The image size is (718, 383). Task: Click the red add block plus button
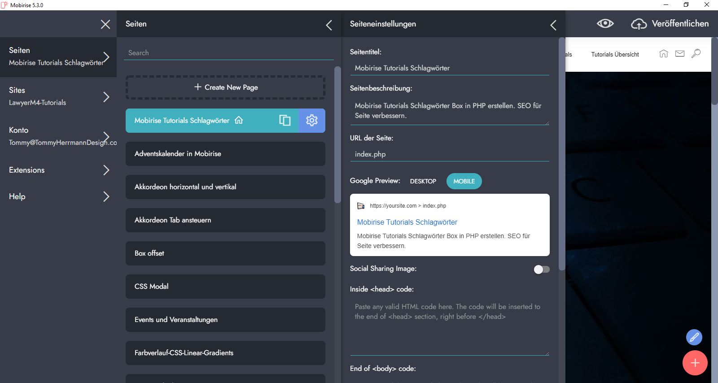point(695,362)
